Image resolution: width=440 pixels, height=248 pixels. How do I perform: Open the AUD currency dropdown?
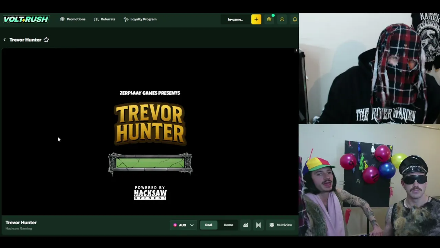click(x=183, y=225)
